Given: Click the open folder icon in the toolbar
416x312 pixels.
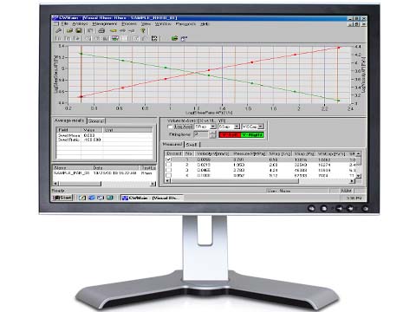Looking at the screenshot, I should 69,30.
